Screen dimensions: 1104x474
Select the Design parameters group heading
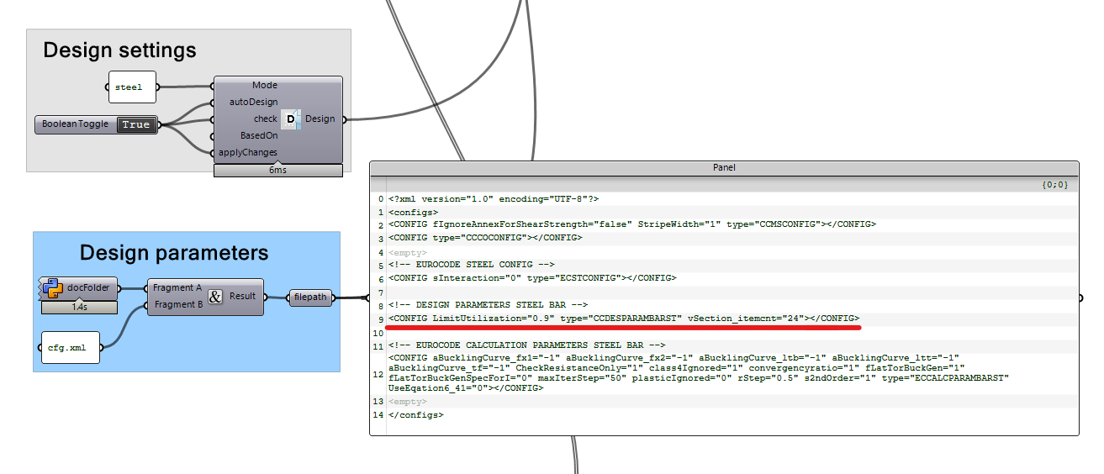tap(174, 253)
